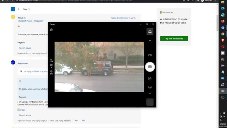The image size is (227, 128).
Task: Take a photo with the shutter button
Action: (x=150, y=67)
